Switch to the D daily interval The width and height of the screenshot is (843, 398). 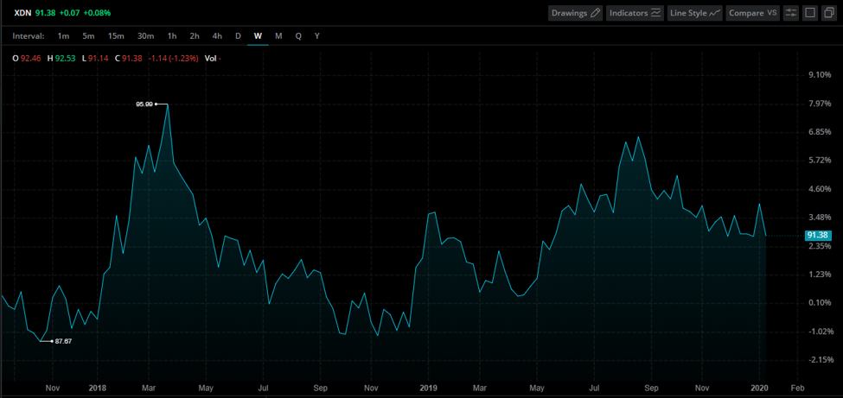pyautogui.click(x=238, y=36)
